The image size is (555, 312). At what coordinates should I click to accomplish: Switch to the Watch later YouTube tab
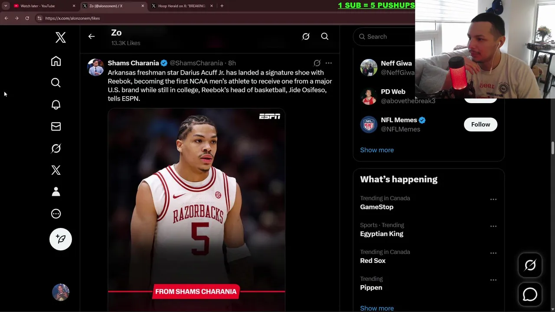click(42, 6)
